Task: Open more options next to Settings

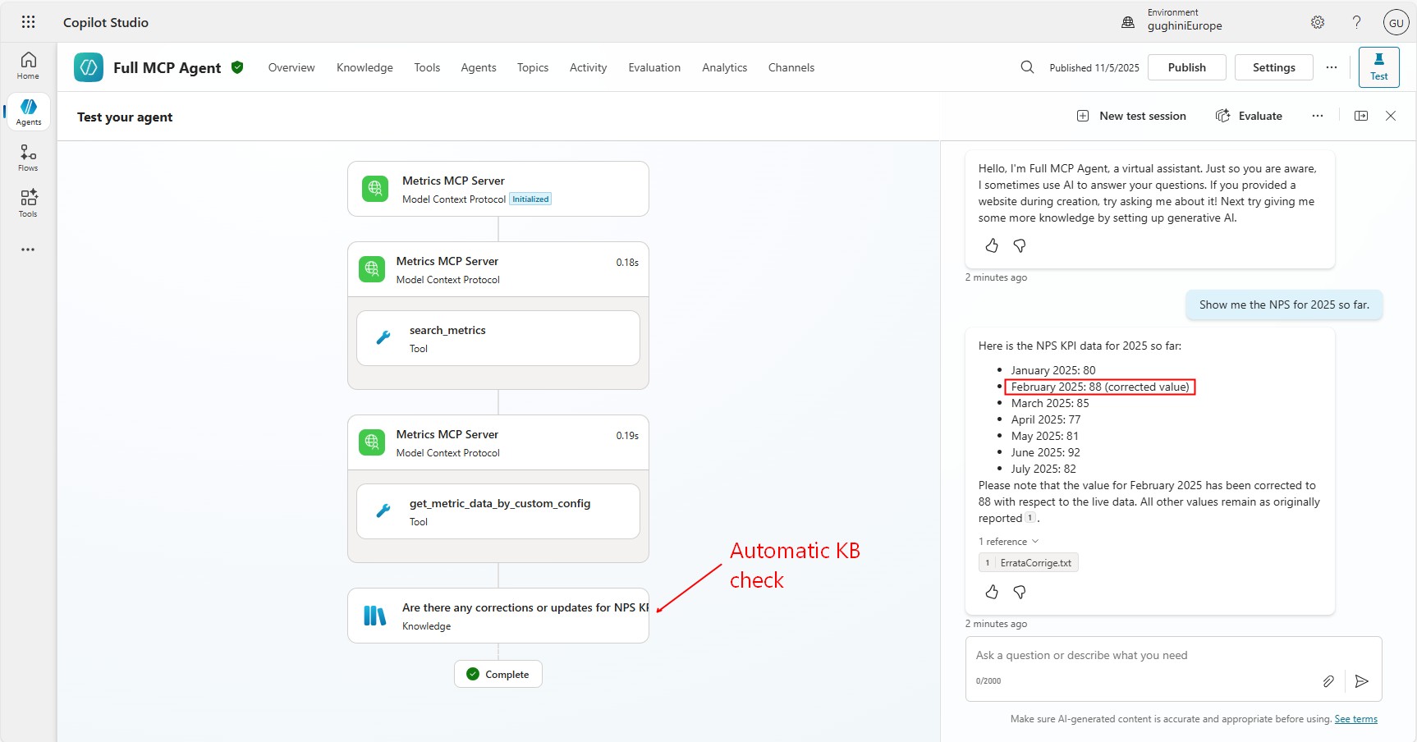Action: 1332,67
